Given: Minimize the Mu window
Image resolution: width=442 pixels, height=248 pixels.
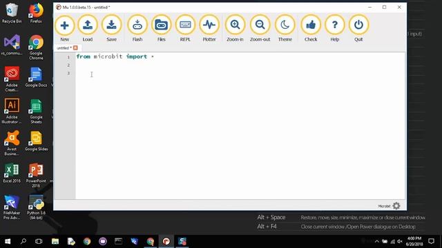Looking at the screenshot, I should click(x=370, y=8).
